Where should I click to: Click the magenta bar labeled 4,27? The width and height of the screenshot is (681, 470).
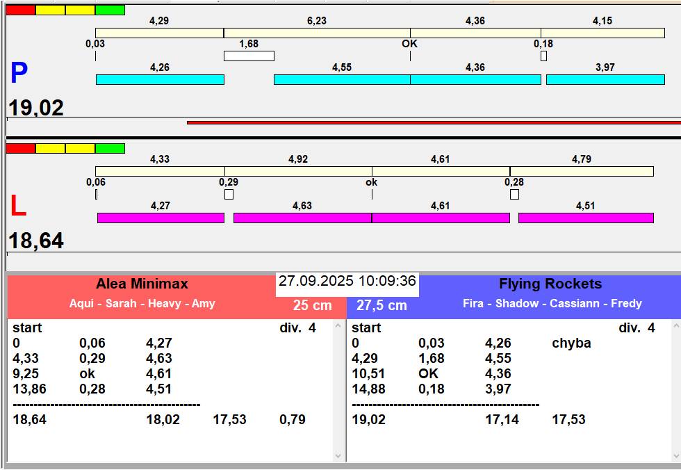pos(161,218)
